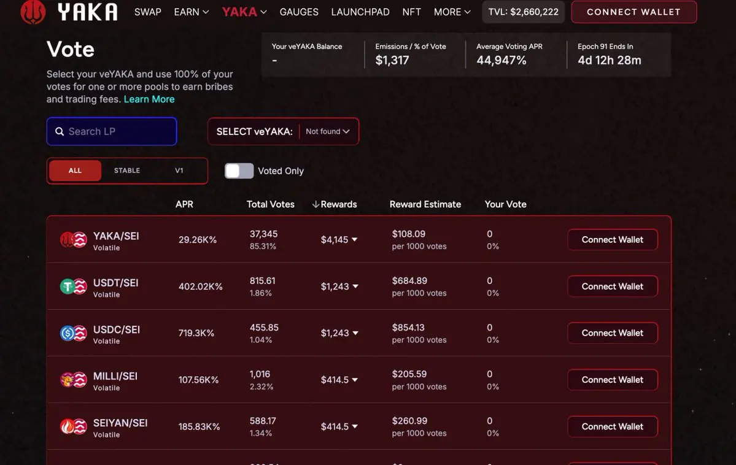Expand the MORE menu
Screen dimensions: 736x465
[x=452, y=12]
